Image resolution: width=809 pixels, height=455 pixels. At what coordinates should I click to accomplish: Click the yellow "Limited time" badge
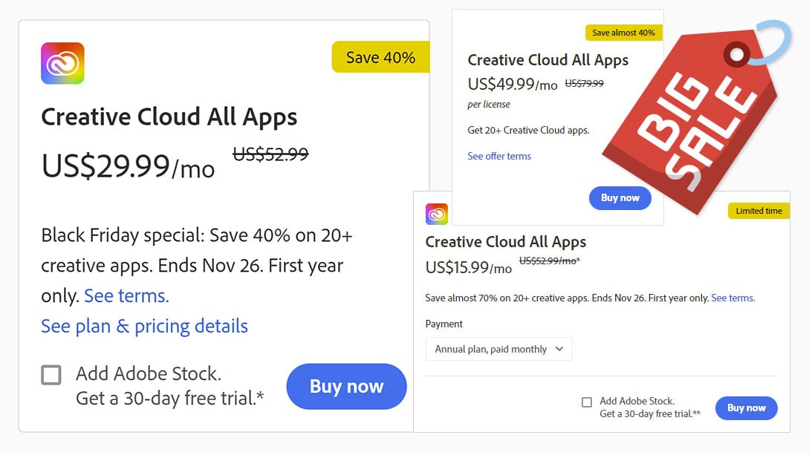click(758, 211)
